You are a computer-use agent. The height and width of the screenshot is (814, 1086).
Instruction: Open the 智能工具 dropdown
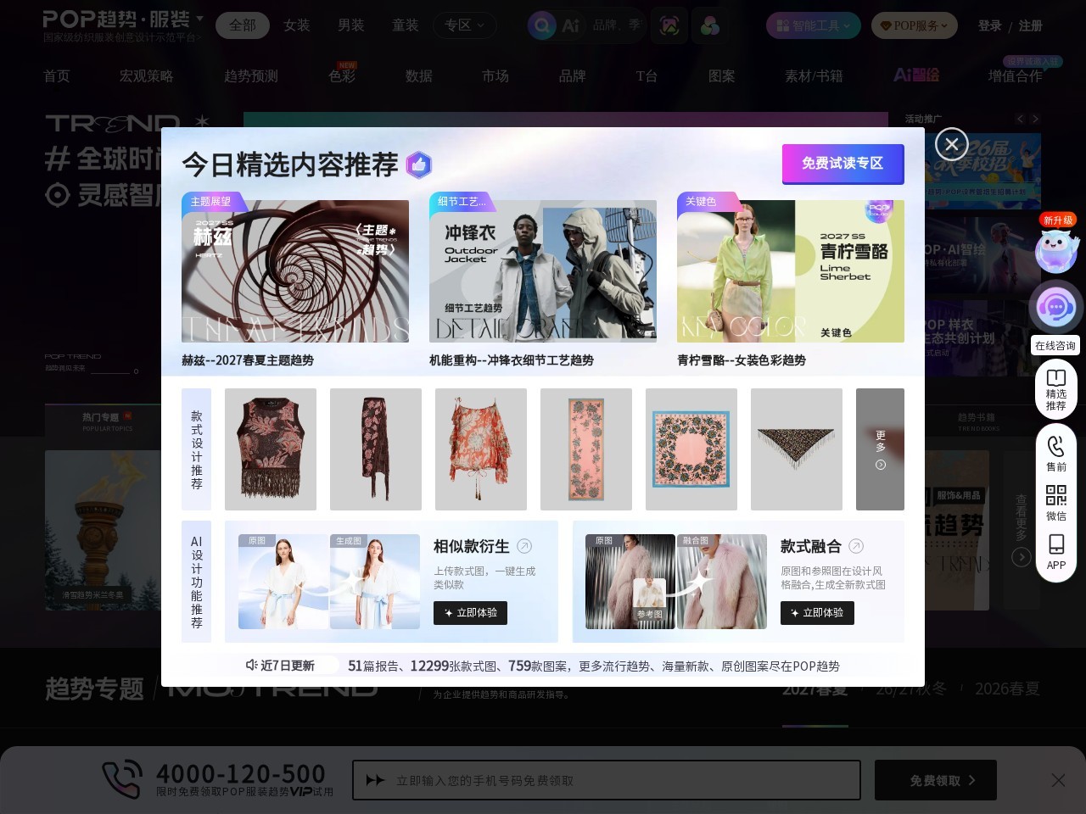(813, 25)
